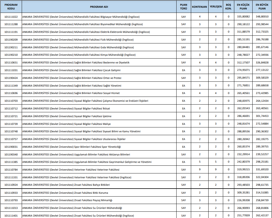The image size is (272, 218).
Task: Click the PROGRAM KODU column header
Action: coord(11,7)
